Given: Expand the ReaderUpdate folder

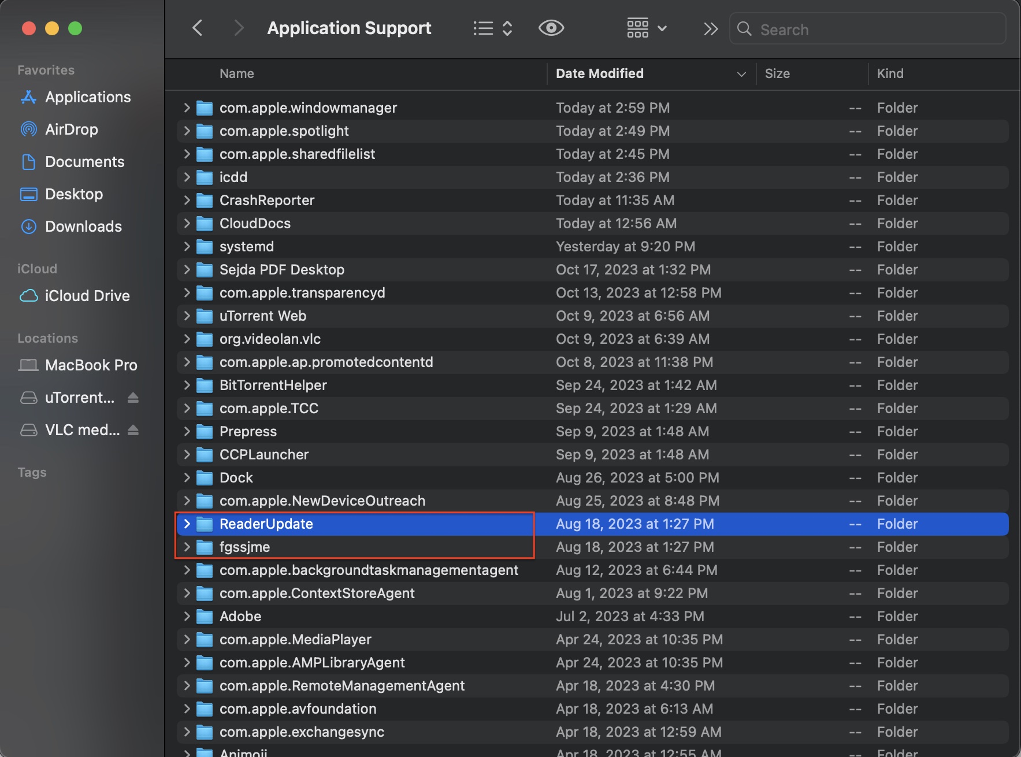Looking at the screenshot, I should coord(187,524).
